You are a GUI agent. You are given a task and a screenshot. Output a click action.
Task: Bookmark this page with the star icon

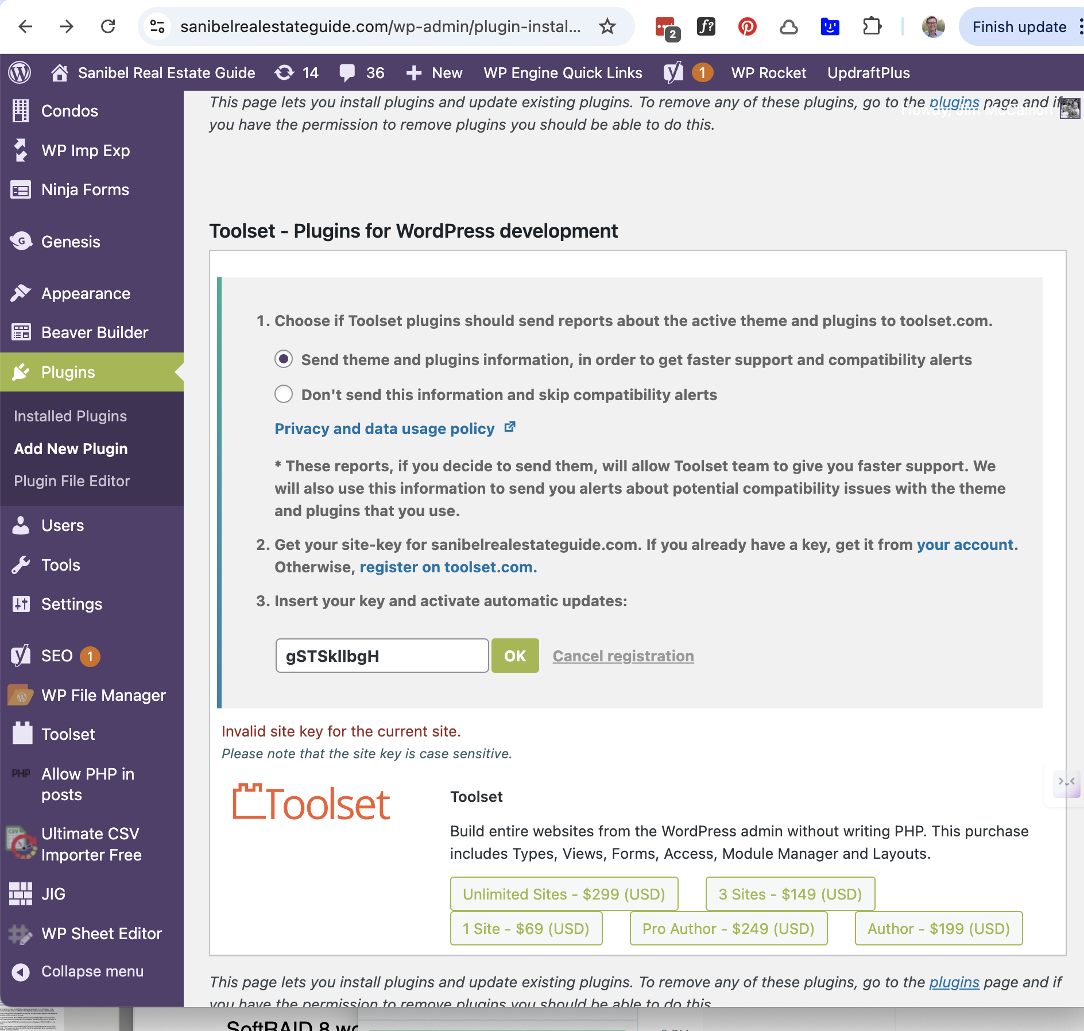click(x=607, y=26)
